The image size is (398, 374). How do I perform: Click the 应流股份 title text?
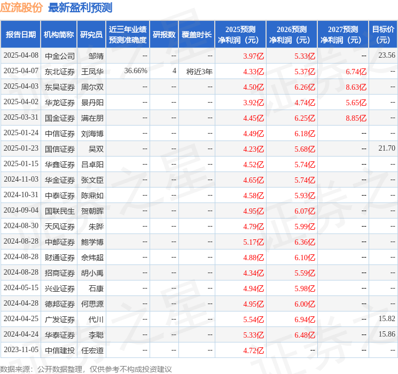[21, 7]
